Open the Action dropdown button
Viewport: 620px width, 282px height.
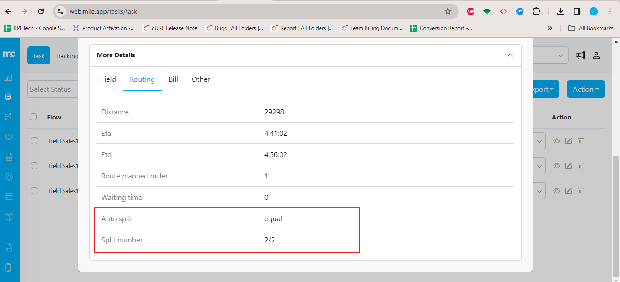[585, 89]
